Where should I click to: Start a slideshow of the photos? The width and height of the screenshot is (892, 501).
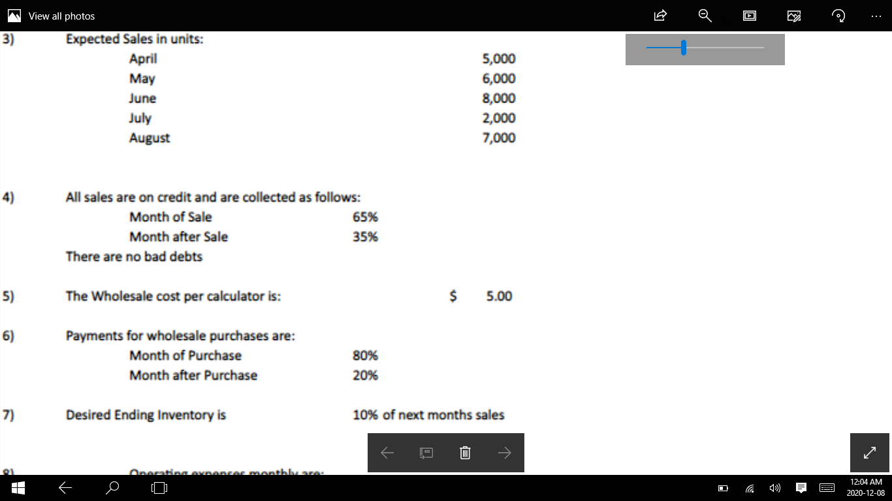pos(749,16)
